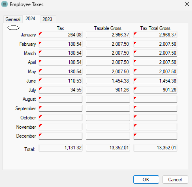Click the red flag in July Tax field
Image resolution: width=192 pixels, height=187 pixels.
pos(40,89)
